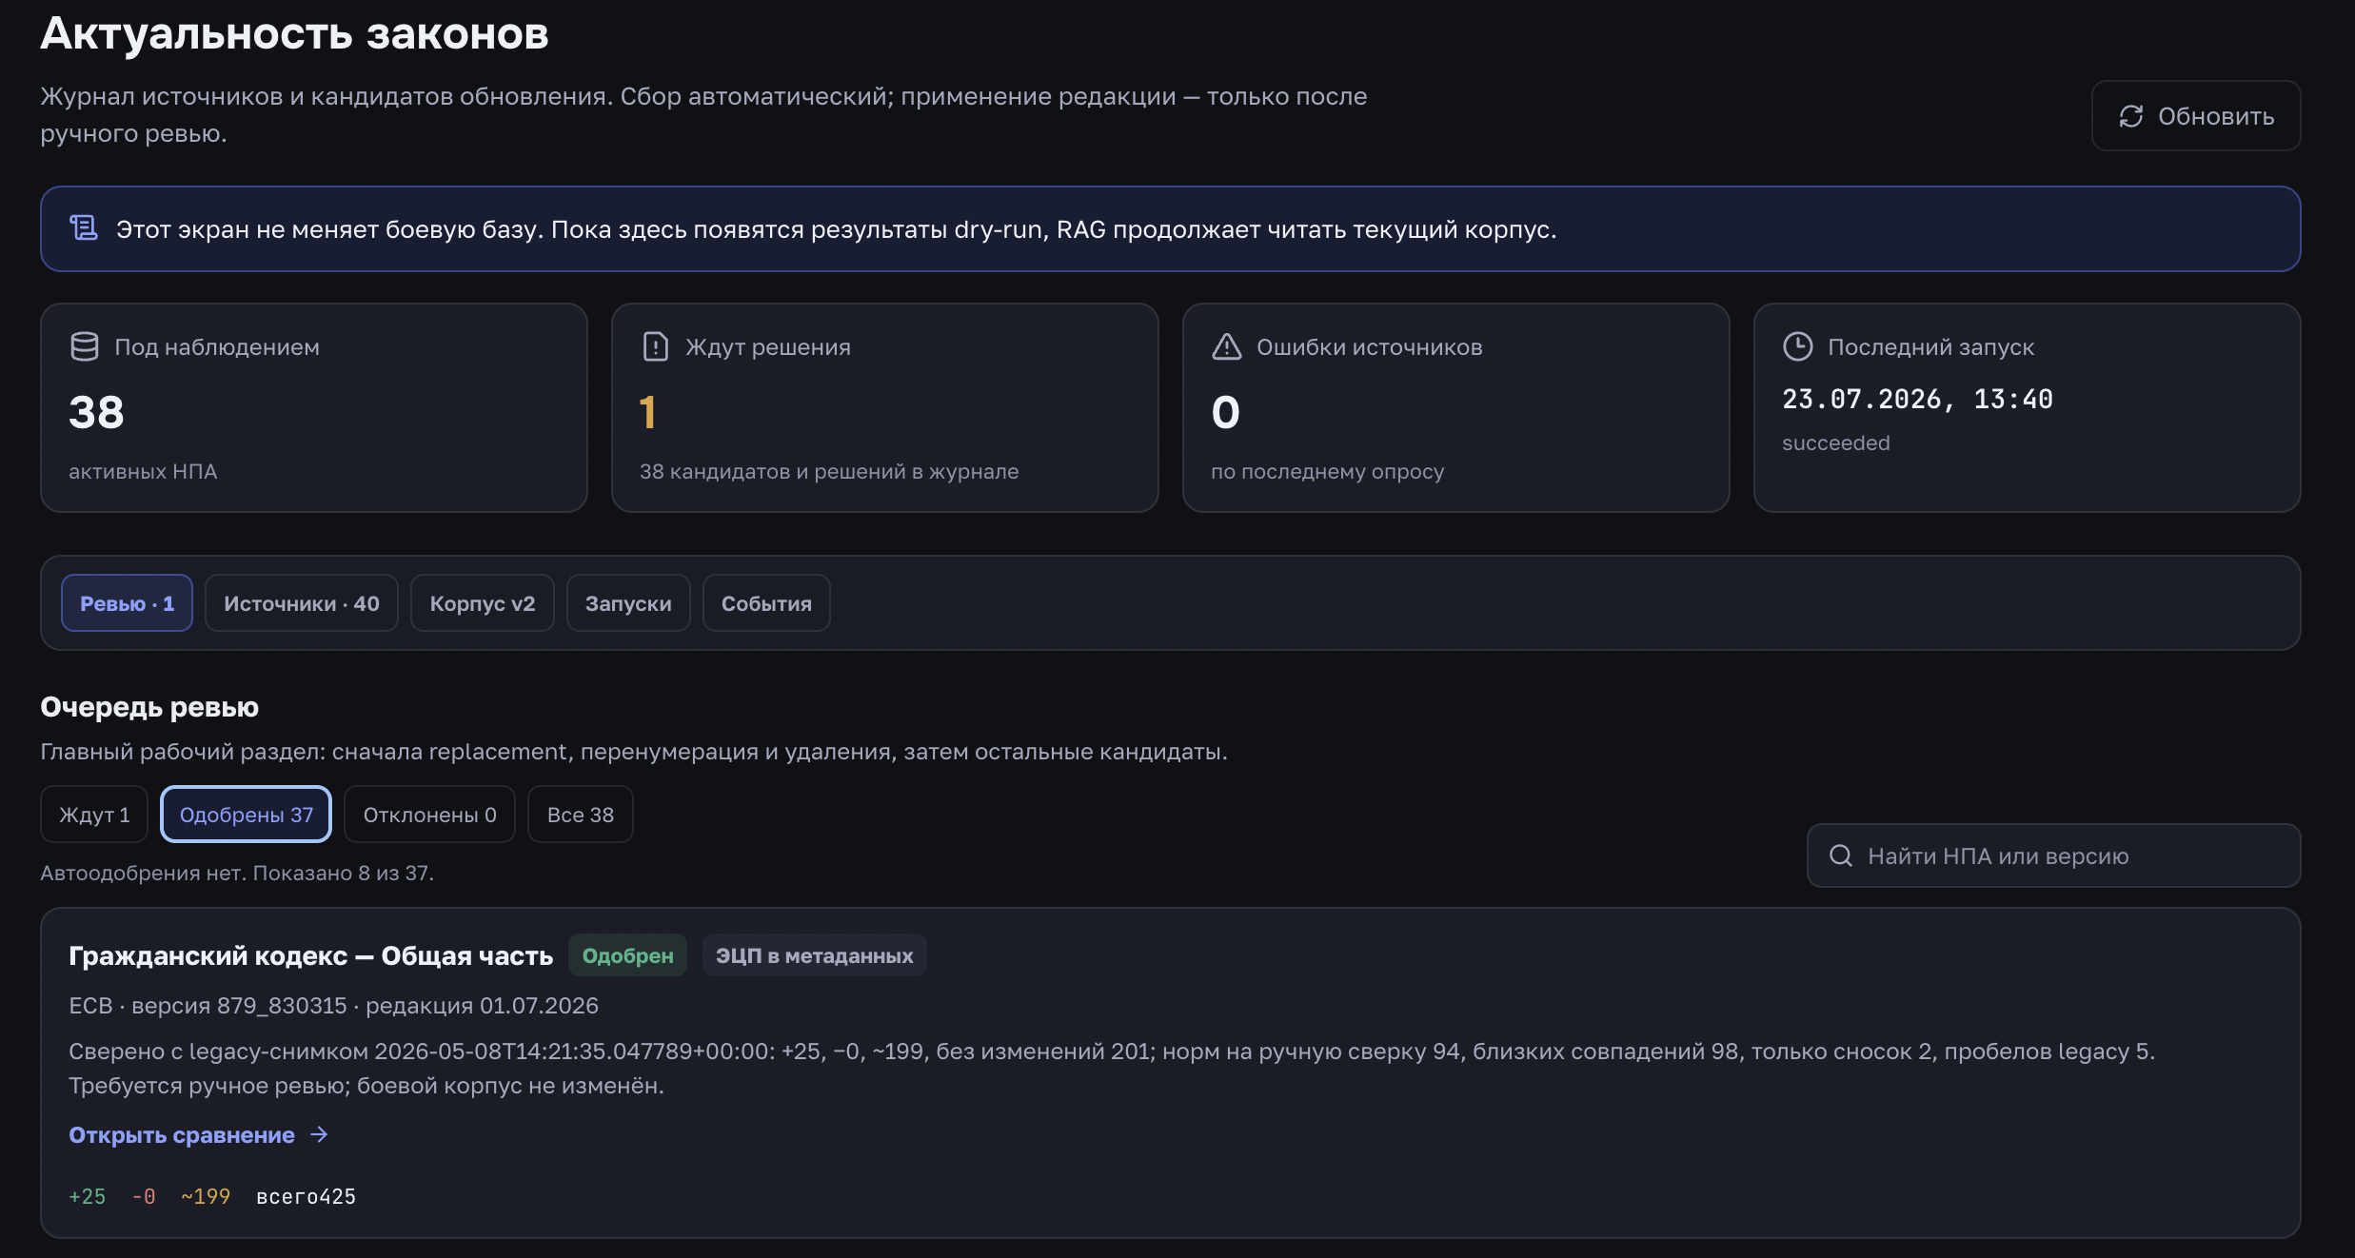Open the Источники · 40 tab
The height and width of the screenshot is (1258, 2355).
[302, 603]
